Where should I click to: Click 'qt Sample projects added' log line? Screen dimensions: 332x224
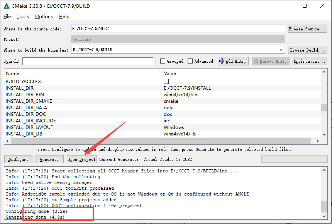click(x=61, y=199)
